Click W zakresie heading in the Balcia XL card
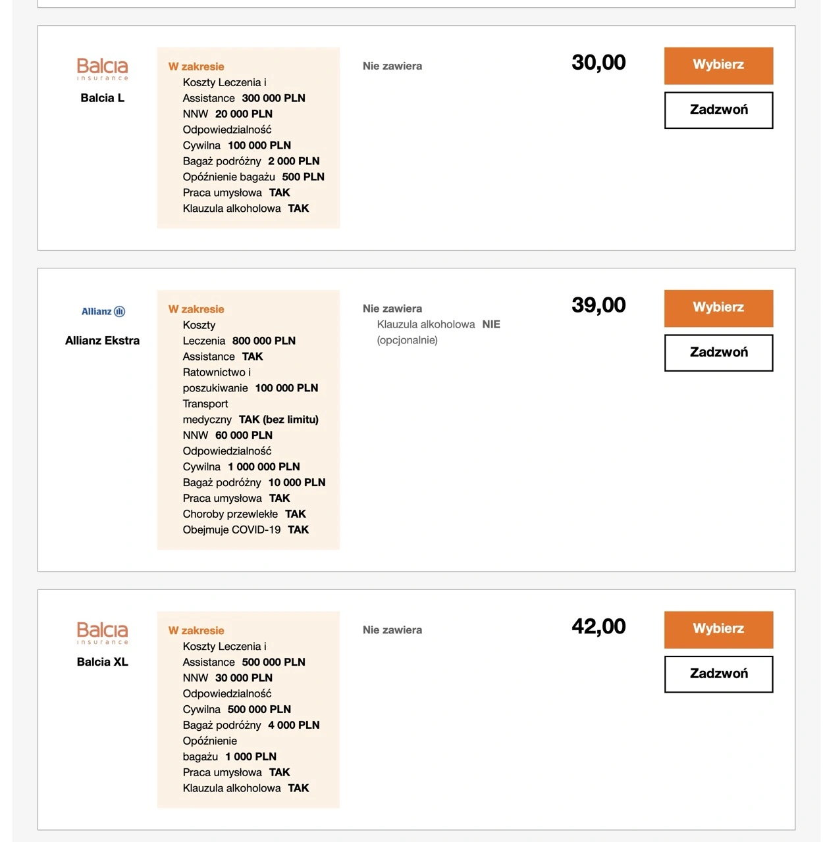This screenshot has height=842, width=823. pos(196,631)
